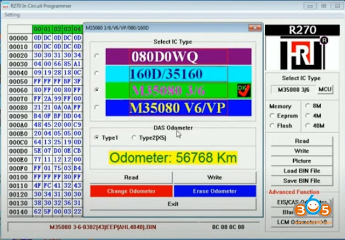345x240 pixels.
Task: Click the LCM Odometer button
Action: [x=302, y=222]
